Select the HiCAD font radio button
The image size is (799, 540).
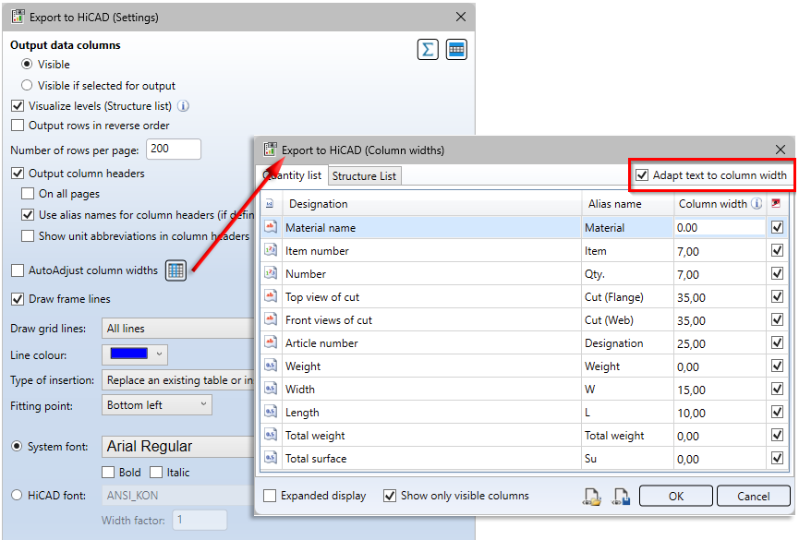[17, 495]
